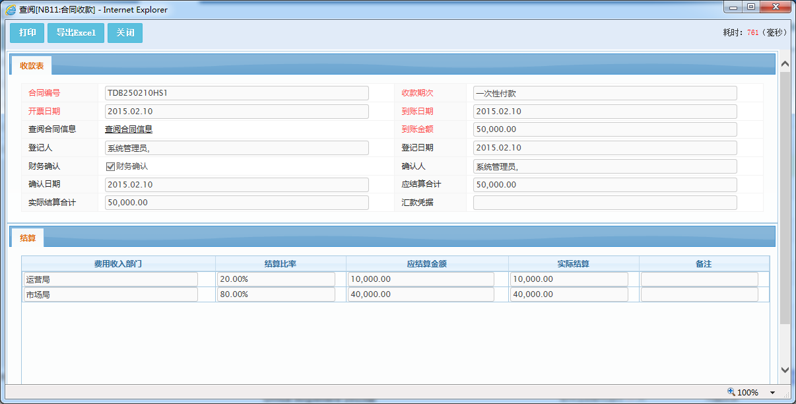Viewport: 796px width, 404px height.
Task: Click the 收款期次 label
Action: [x=418, y=93]
